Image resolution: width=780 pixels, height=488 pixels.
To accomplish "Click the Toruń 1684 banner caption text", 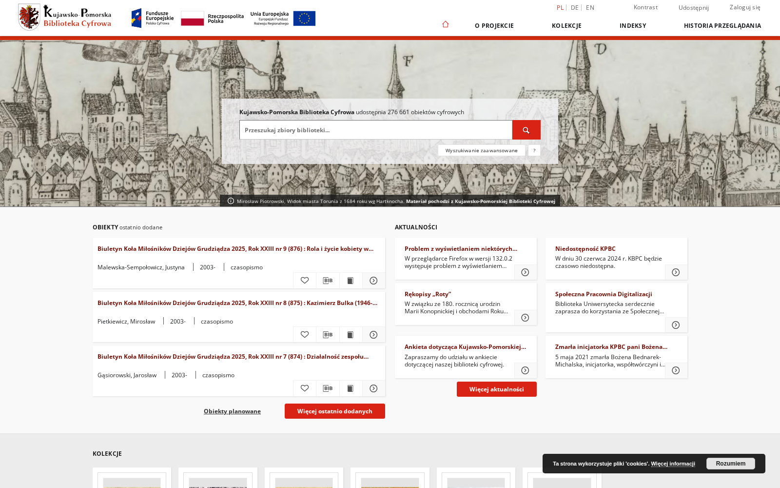I will (x=396, y=201).
